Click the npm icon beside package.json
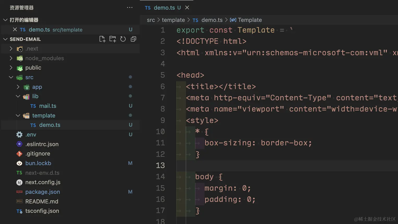 pyautogui.click(x=19, y=192)
